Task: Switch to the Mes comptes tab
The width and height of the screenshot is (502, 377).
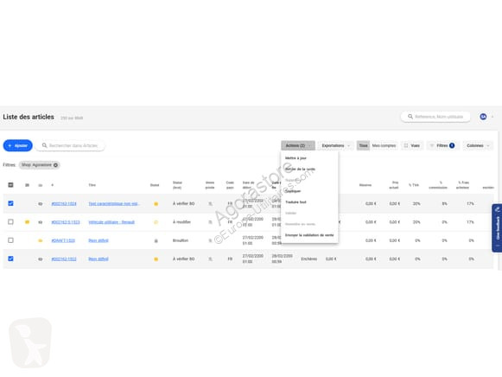Action: pyautogui.click(x=384, y=145)
